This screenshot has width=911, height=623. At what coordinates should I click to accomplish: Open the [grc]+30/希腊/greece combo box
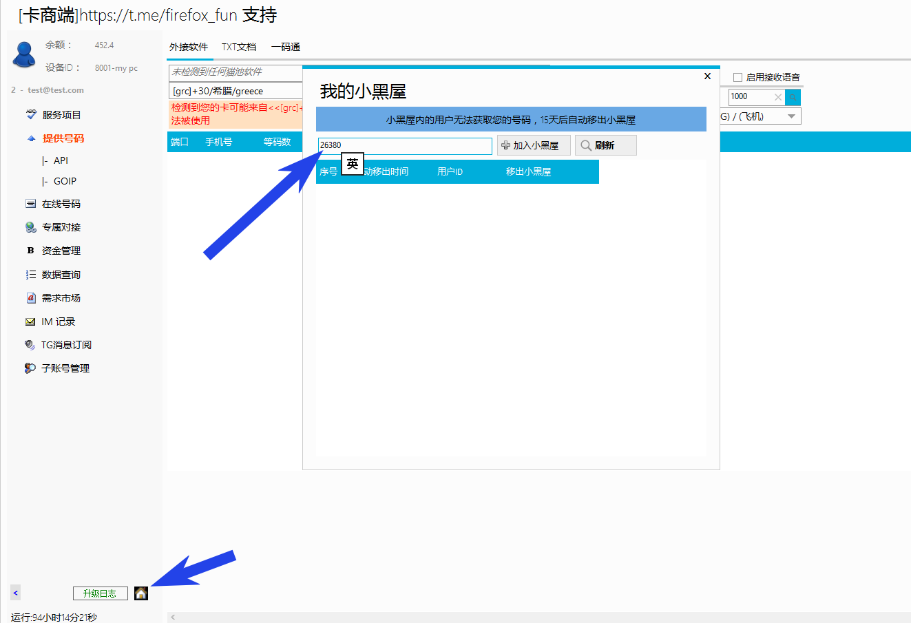235,91
